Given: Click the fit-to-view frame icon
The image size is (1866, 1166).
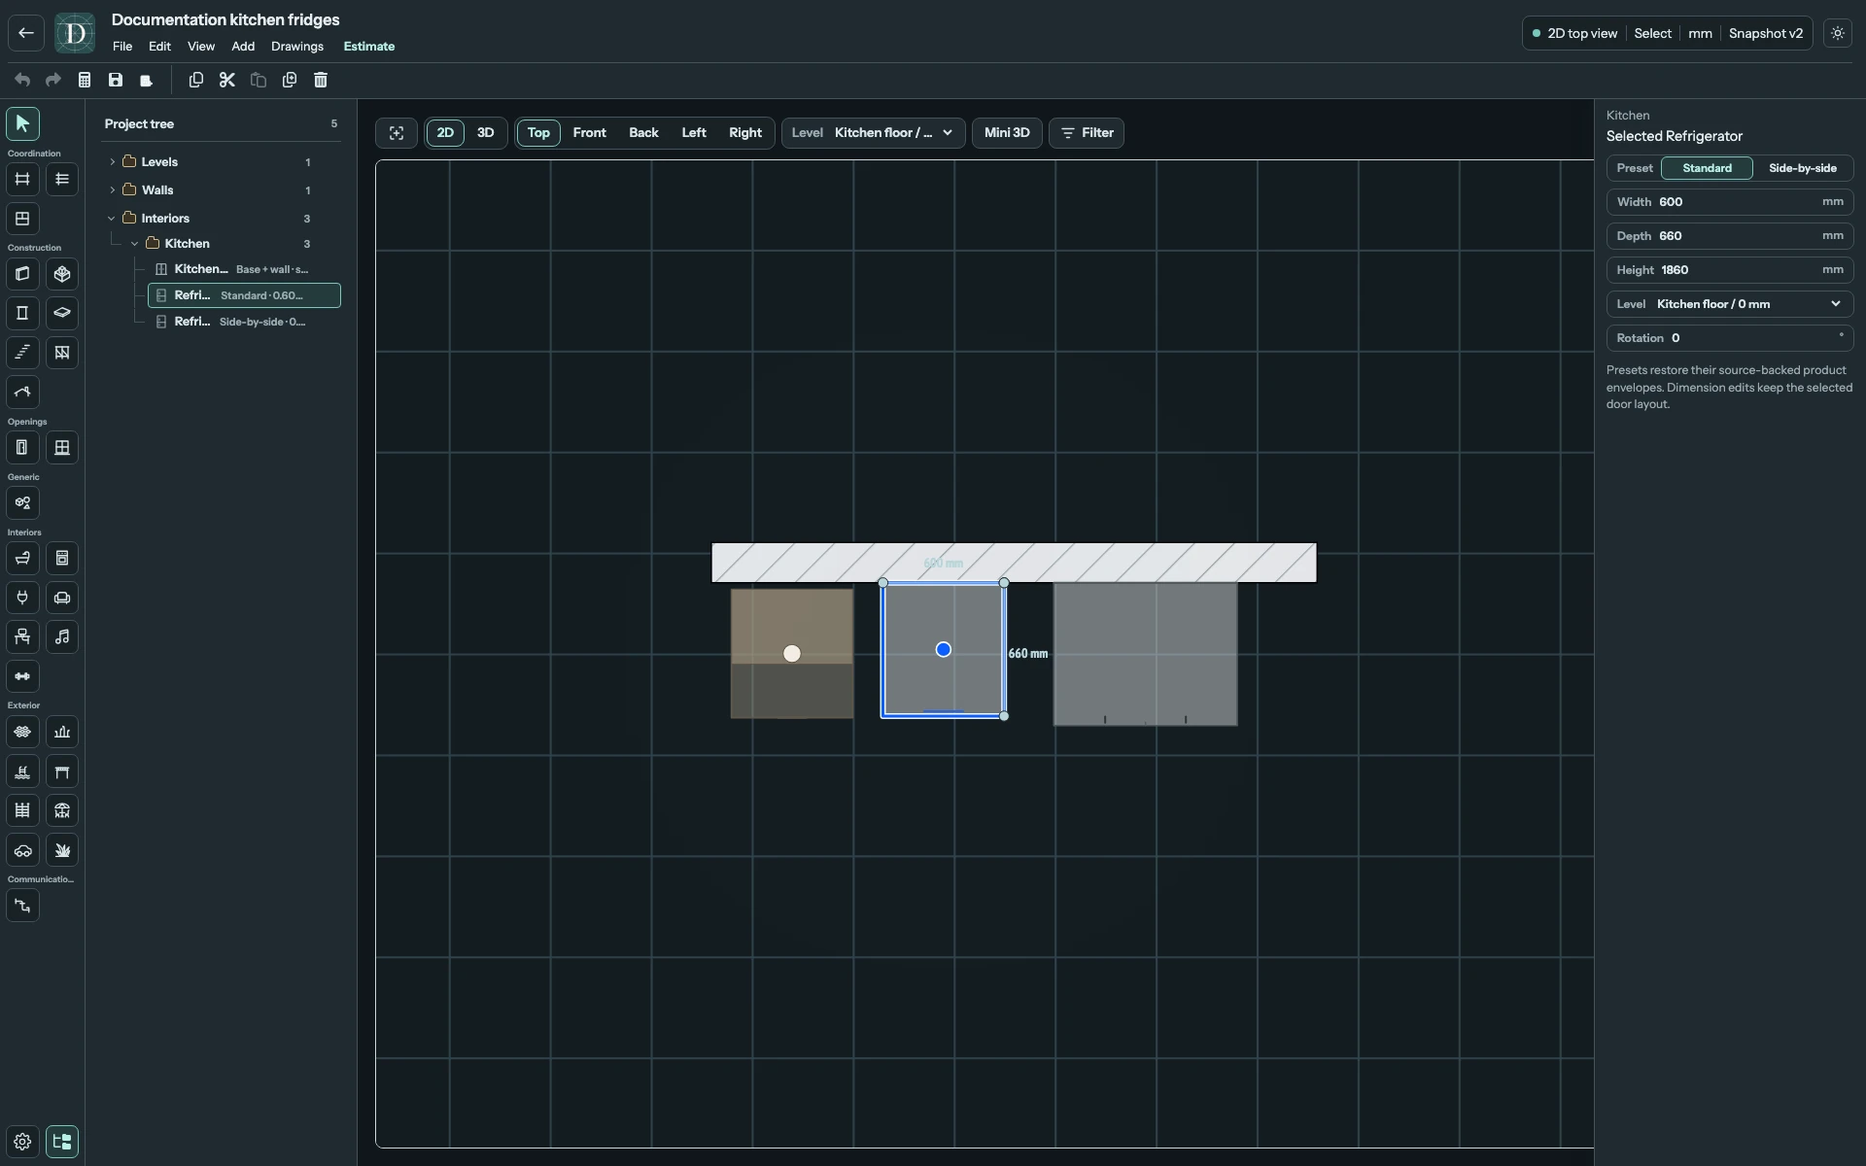Looking at the screenshot, I should pos(397,133).
